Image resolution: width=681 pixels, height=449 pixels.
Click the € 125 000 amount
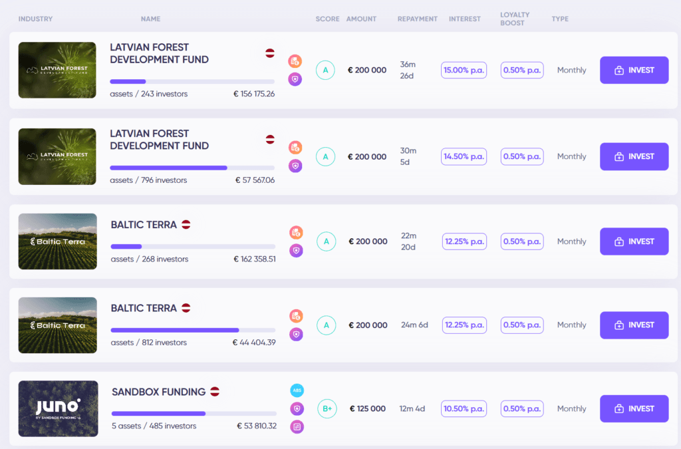pos(368,408)
